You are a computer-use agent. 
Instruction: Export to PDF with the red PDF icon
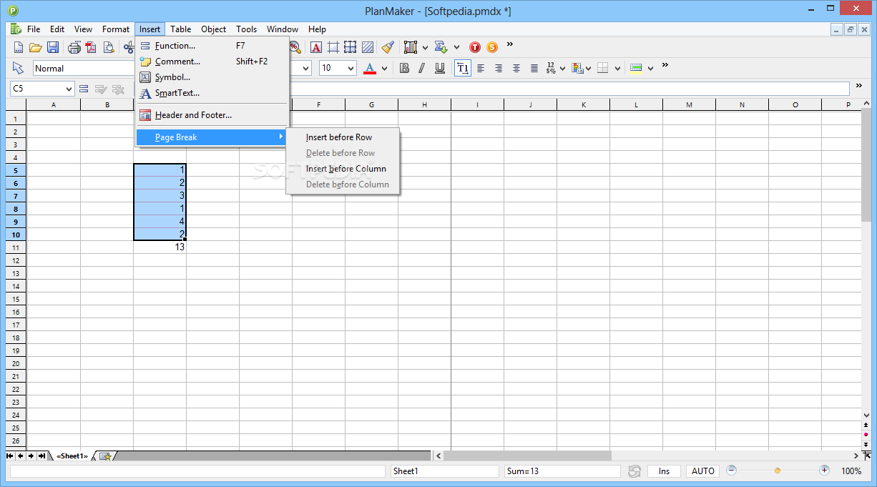click(91, 47)
